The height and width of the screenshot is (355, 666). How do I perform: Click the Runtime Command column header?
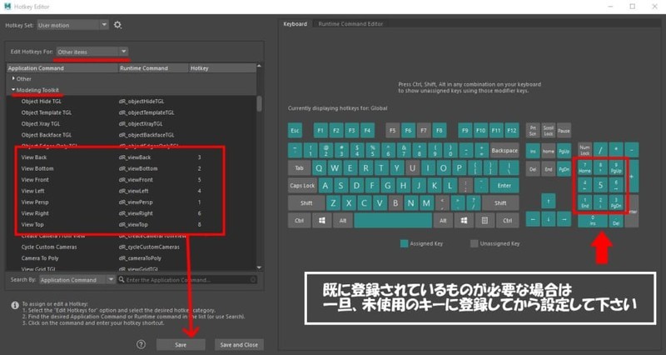click(153, 68)
